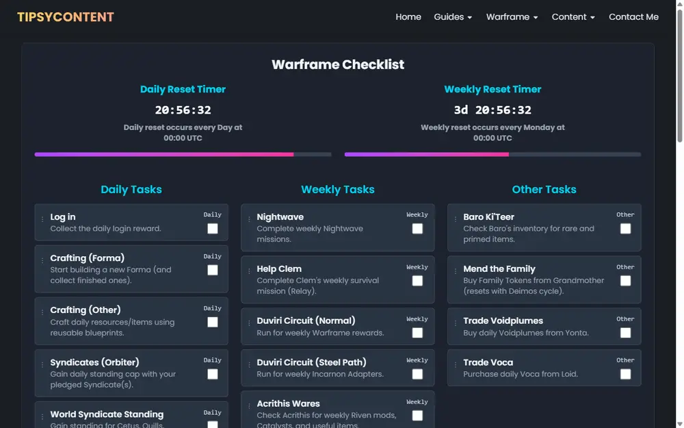Click the Baro Ki'Teer task title
This screenshot has height=428, width=684.
(488, 217)
